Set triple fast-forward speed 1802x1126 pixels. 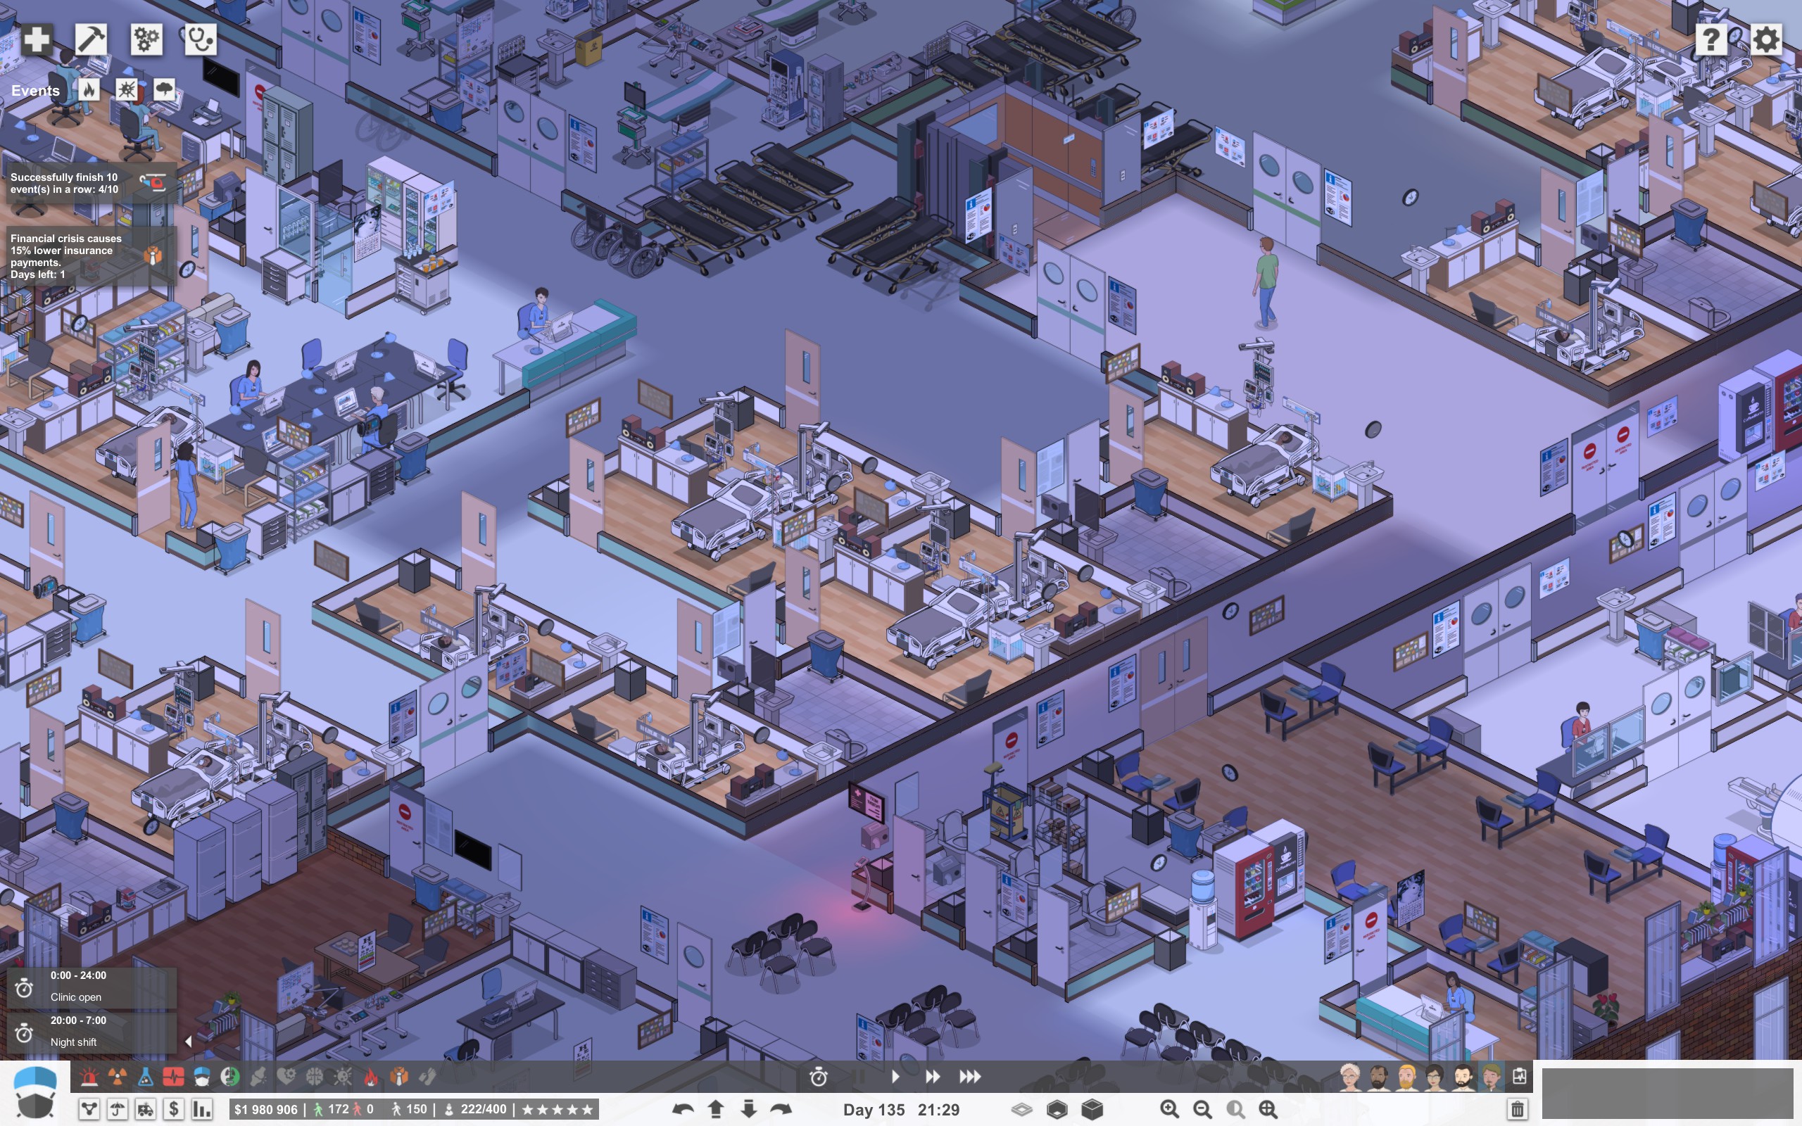pyautogui.click(x=969, y=1076)
